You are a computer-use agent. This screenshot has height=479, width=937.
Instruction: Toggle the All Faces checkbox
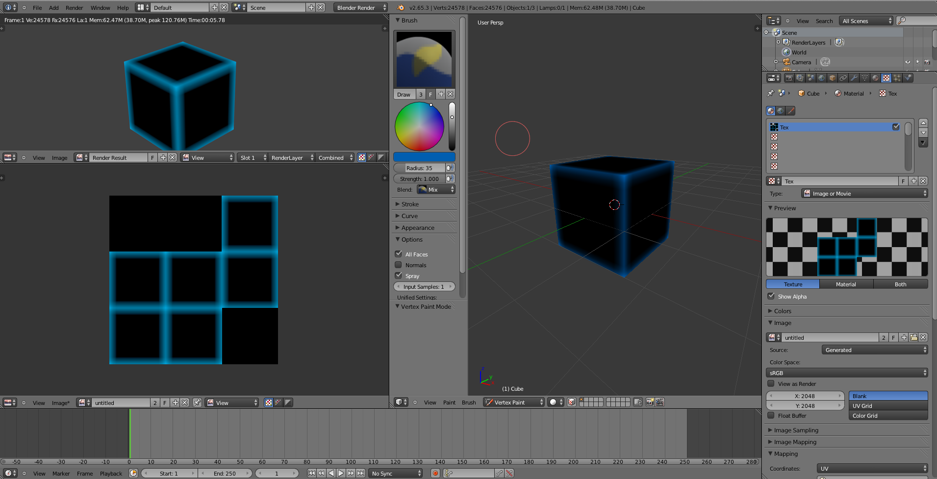click(x=399, y=254)
